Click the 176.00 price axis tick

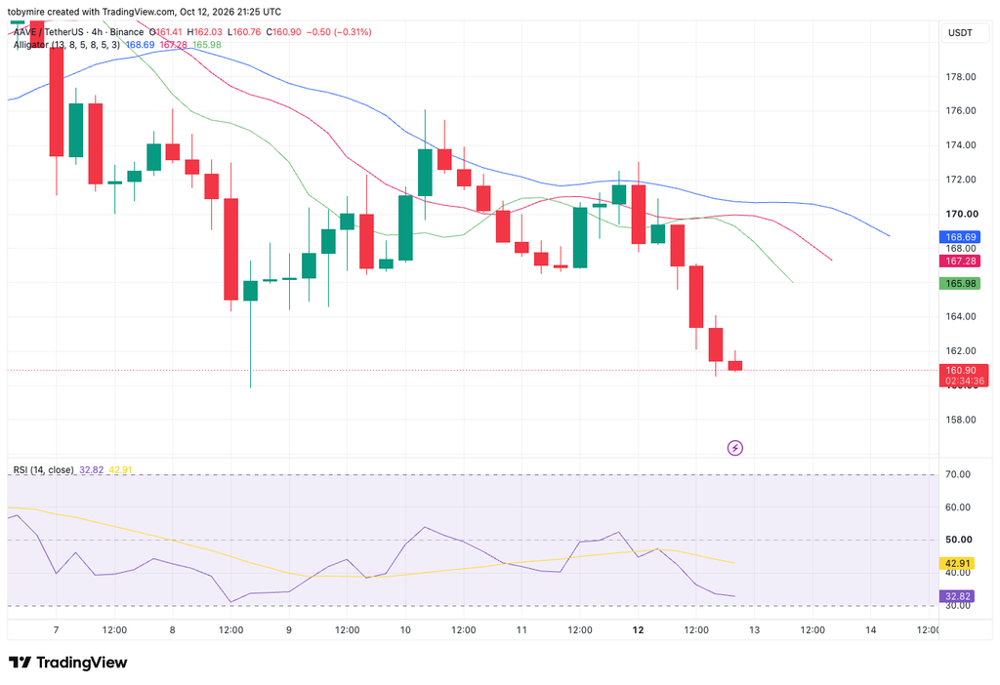click(x=961, y=110)
